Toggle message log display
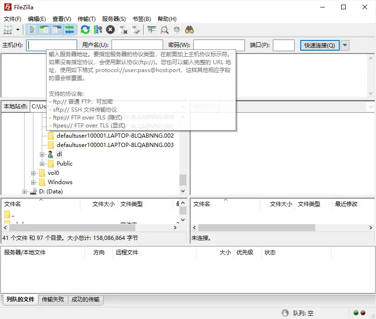The image size is (376, 319). (32, 30)
